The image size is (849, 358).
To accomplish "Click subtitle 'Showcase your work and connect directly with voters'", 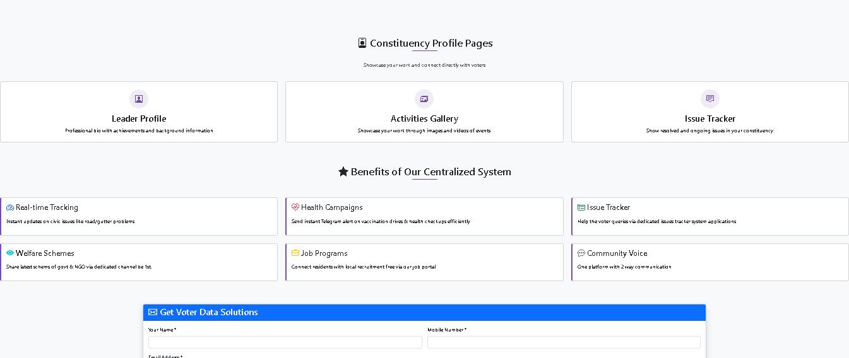I will (424, 65).
